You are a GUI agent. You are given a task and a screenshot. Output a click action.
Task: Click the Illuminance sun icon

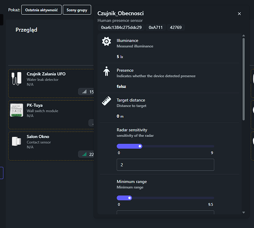pos(106,41)
